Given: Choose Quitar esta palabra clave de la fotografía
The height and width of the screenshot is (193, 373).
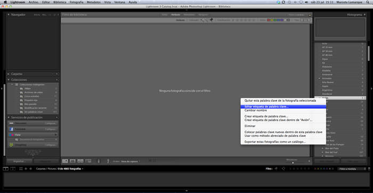Looking at the screenshot, I should 280,101.
